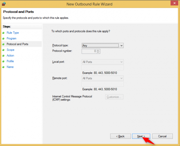
Task: Click the Remote port text field
Action: 103,84
